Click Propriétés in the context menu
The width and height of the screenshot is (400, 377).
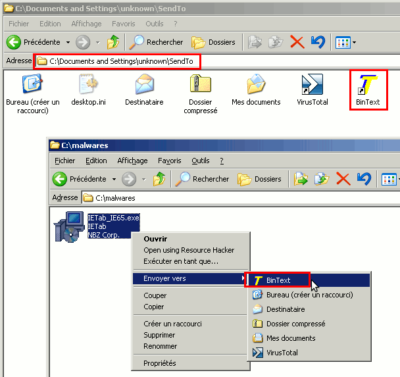coord(159,363)
